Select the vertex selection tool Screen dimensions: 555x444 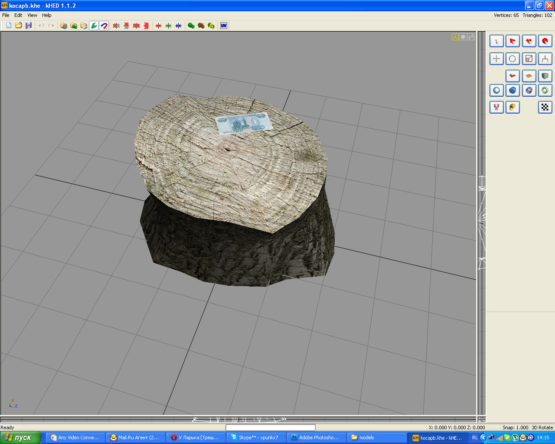tap(496, 41)
